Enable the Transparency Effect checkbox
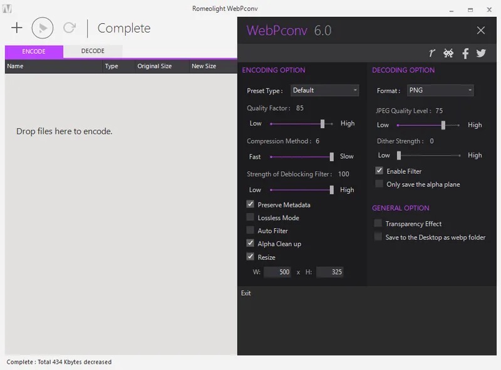Image resolution: width=501 pixels, height=370 pixels. click(378, 223)
